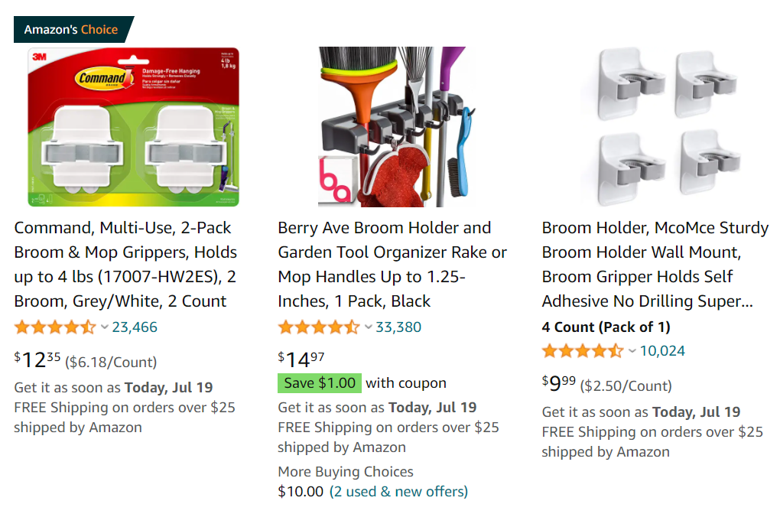View the 10,024 customer reviews

tap(662, 351)
